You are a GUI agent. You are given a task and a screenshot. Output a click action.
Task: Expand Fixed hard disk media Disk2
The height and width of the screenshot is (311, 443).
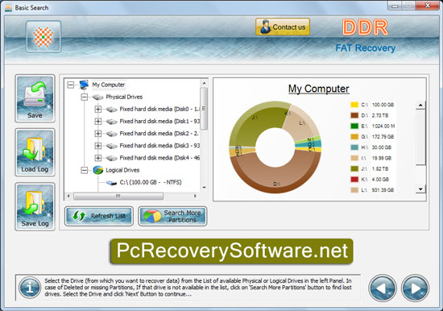pyautogui.click(x=97, y=134)
